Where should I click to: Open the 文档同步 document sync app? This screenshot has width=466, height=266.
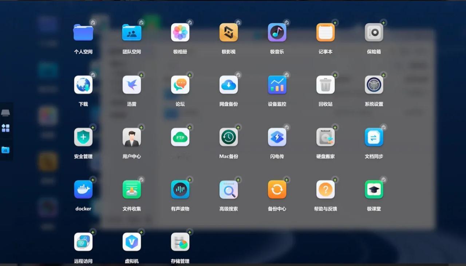374,137
